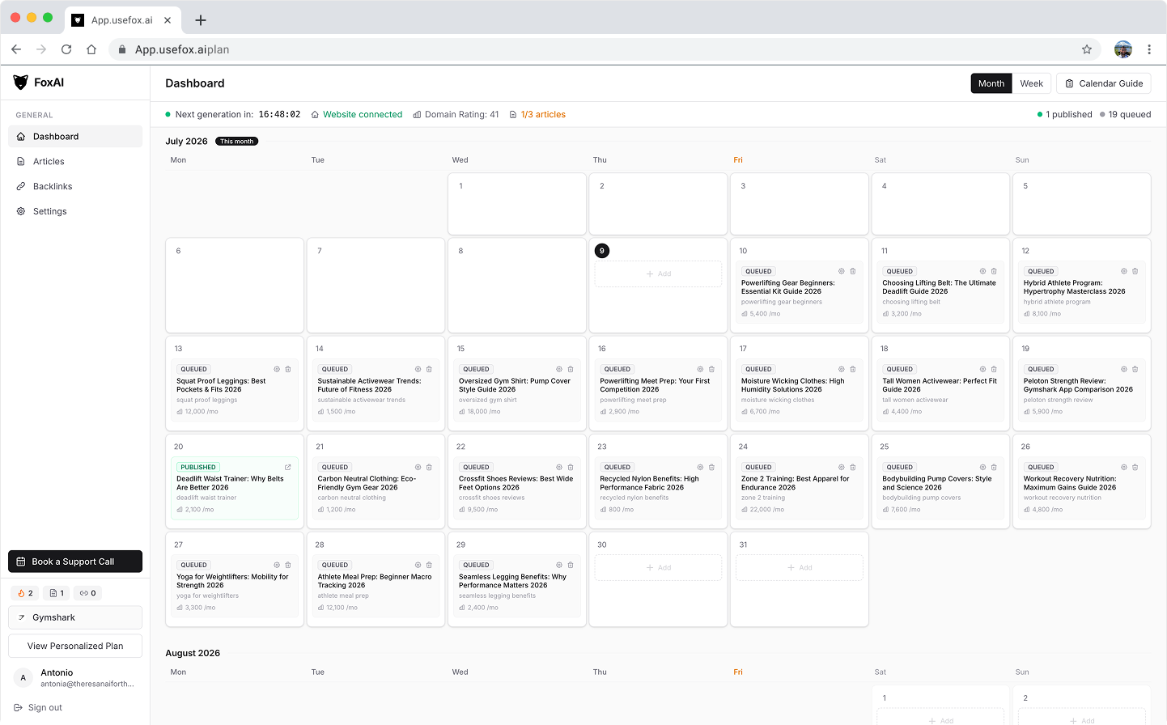
Task: Open settings of Powerlifting Gear Beginners card
Action: click(842, 271)
